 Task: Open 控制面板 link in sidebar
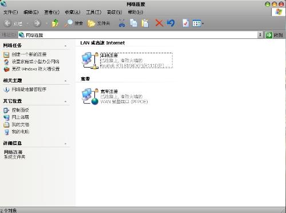[21, 110]
